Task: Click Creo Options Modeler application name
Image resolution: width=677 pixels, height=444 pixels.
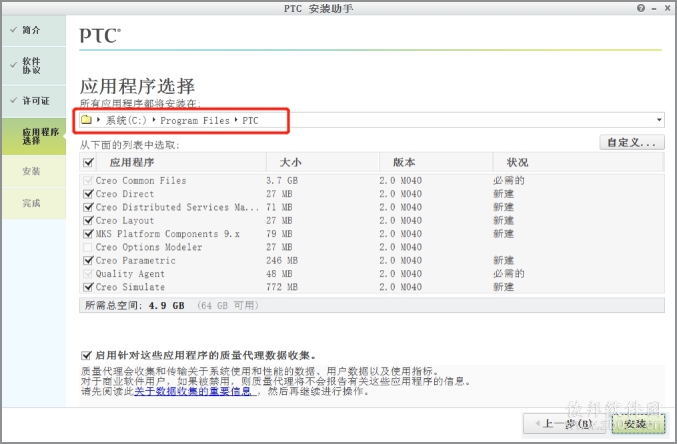Action: tap(149, 247)
